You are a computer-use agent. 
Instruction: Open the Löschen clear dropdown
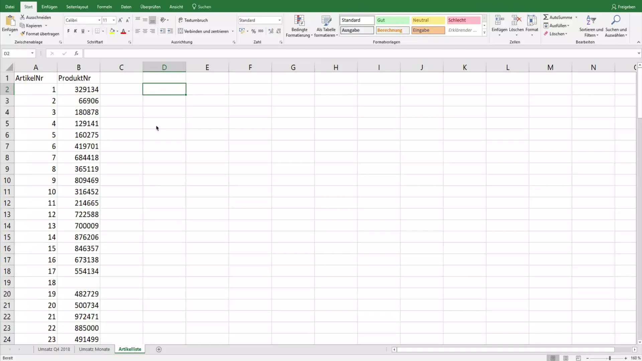[555, 34]
